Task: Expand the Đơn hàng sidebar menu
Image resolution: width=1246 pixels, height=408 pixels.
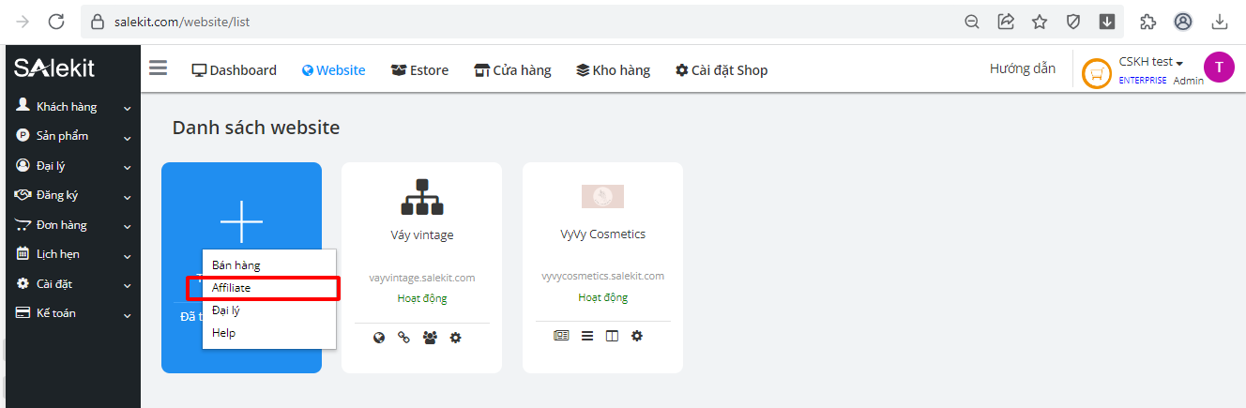Action: click(x=70, y=225)
